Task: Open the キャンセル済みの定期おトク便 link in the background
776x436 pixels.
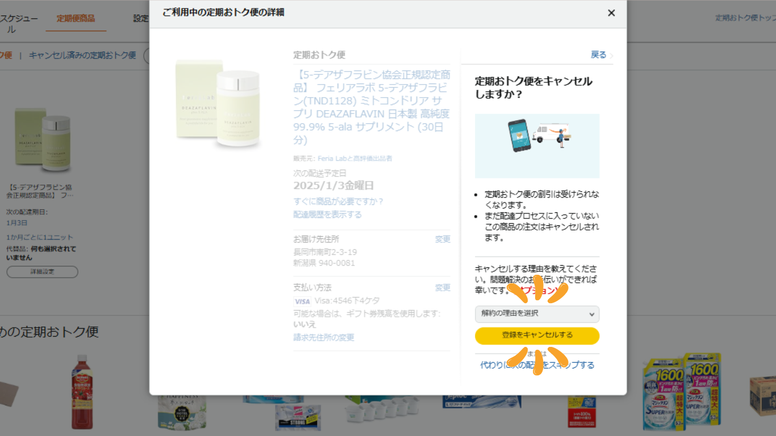Action: (82, 55)
